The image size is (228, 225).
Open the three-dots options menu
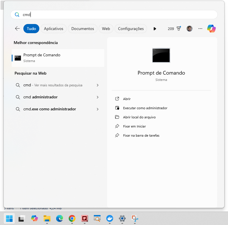pyautogui.click(x=200, y=29)
